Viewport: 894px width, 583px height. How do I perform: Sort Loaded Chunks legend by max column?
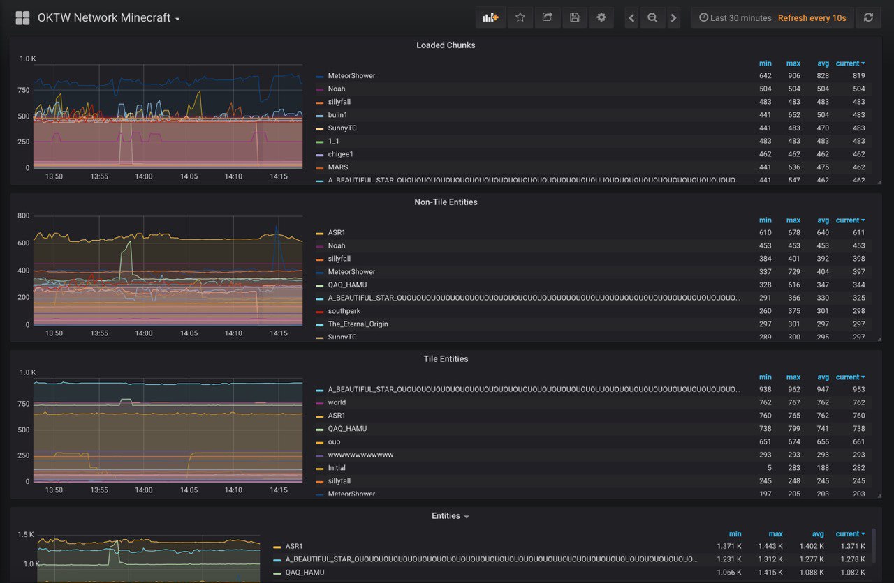click(793, 63)
